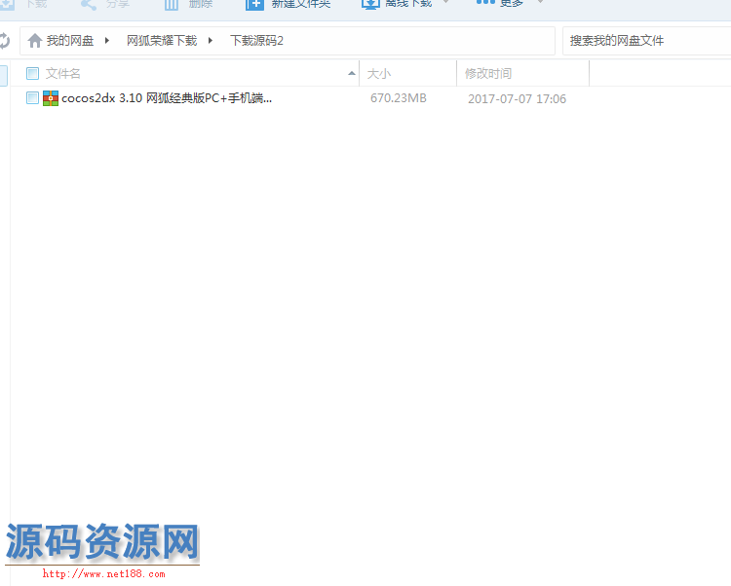Expand the arrow after 网狐荣耀下载 breadcrumb
The height and width of the screenshot is (586, 731).
[210, 41]
